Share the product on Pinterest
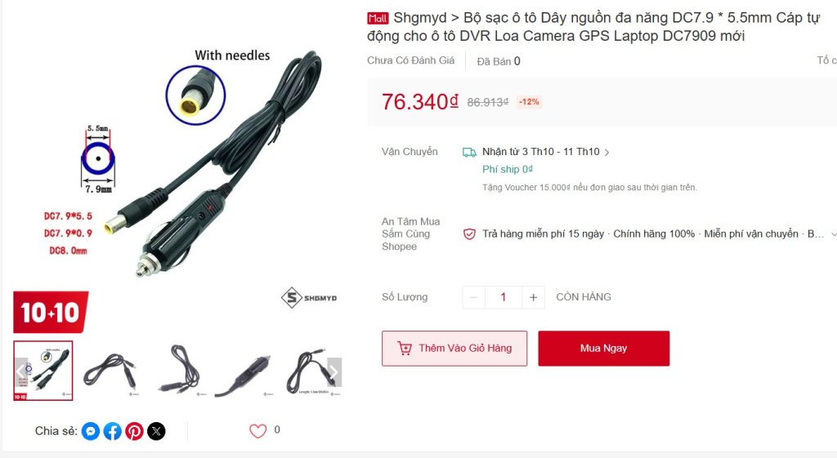Viewport: 837px width, 458px height. pyautogui.click(x=135, y=431)
